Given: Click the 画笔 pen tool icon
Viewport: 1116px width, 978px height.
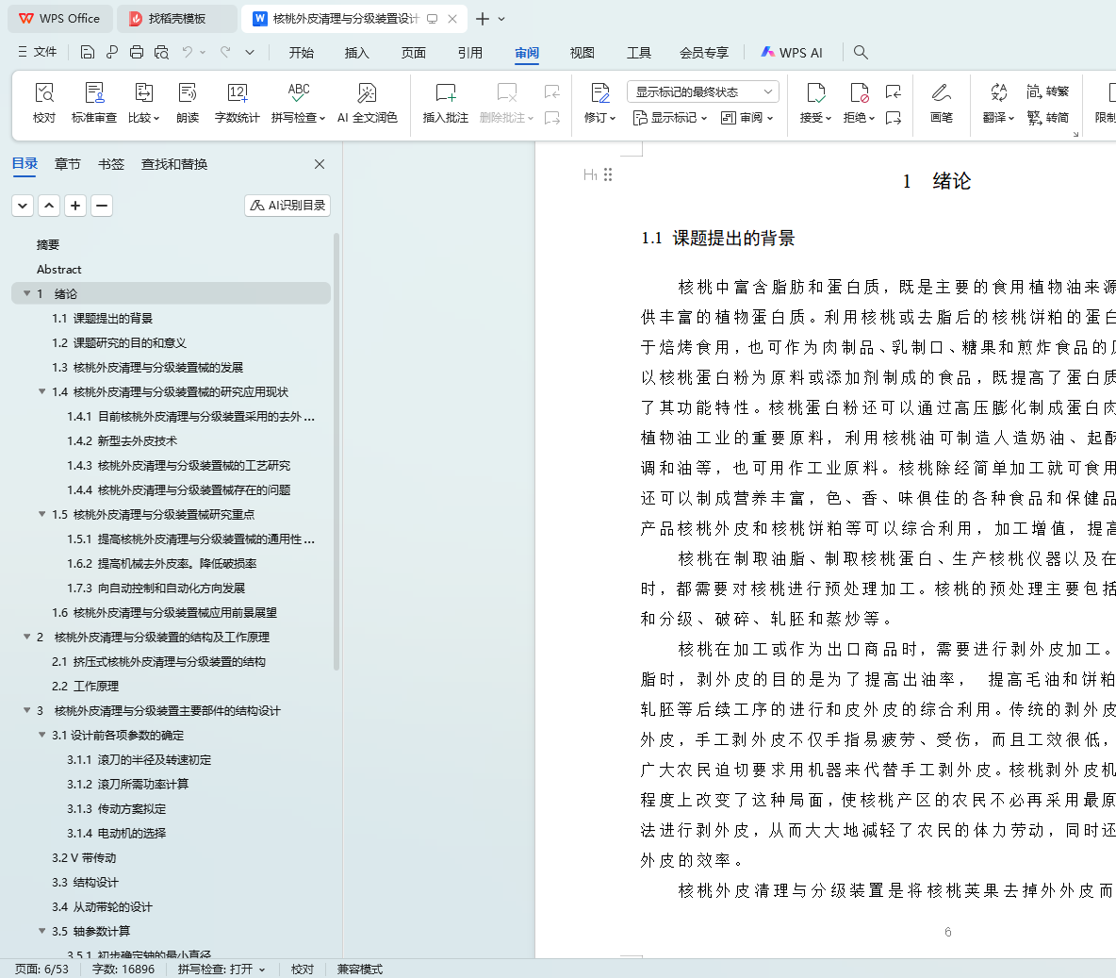Looking at the screenshot, I should coord(941,104).
